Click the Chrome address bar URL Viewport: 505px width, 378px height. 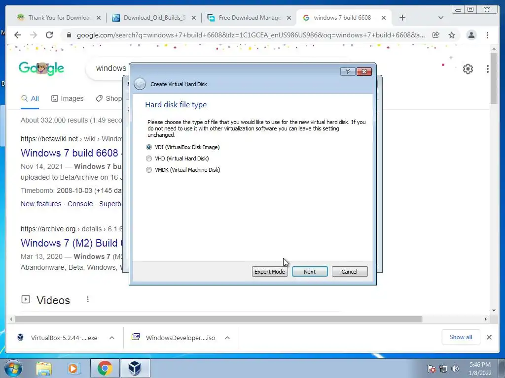[x=251, y=35]
